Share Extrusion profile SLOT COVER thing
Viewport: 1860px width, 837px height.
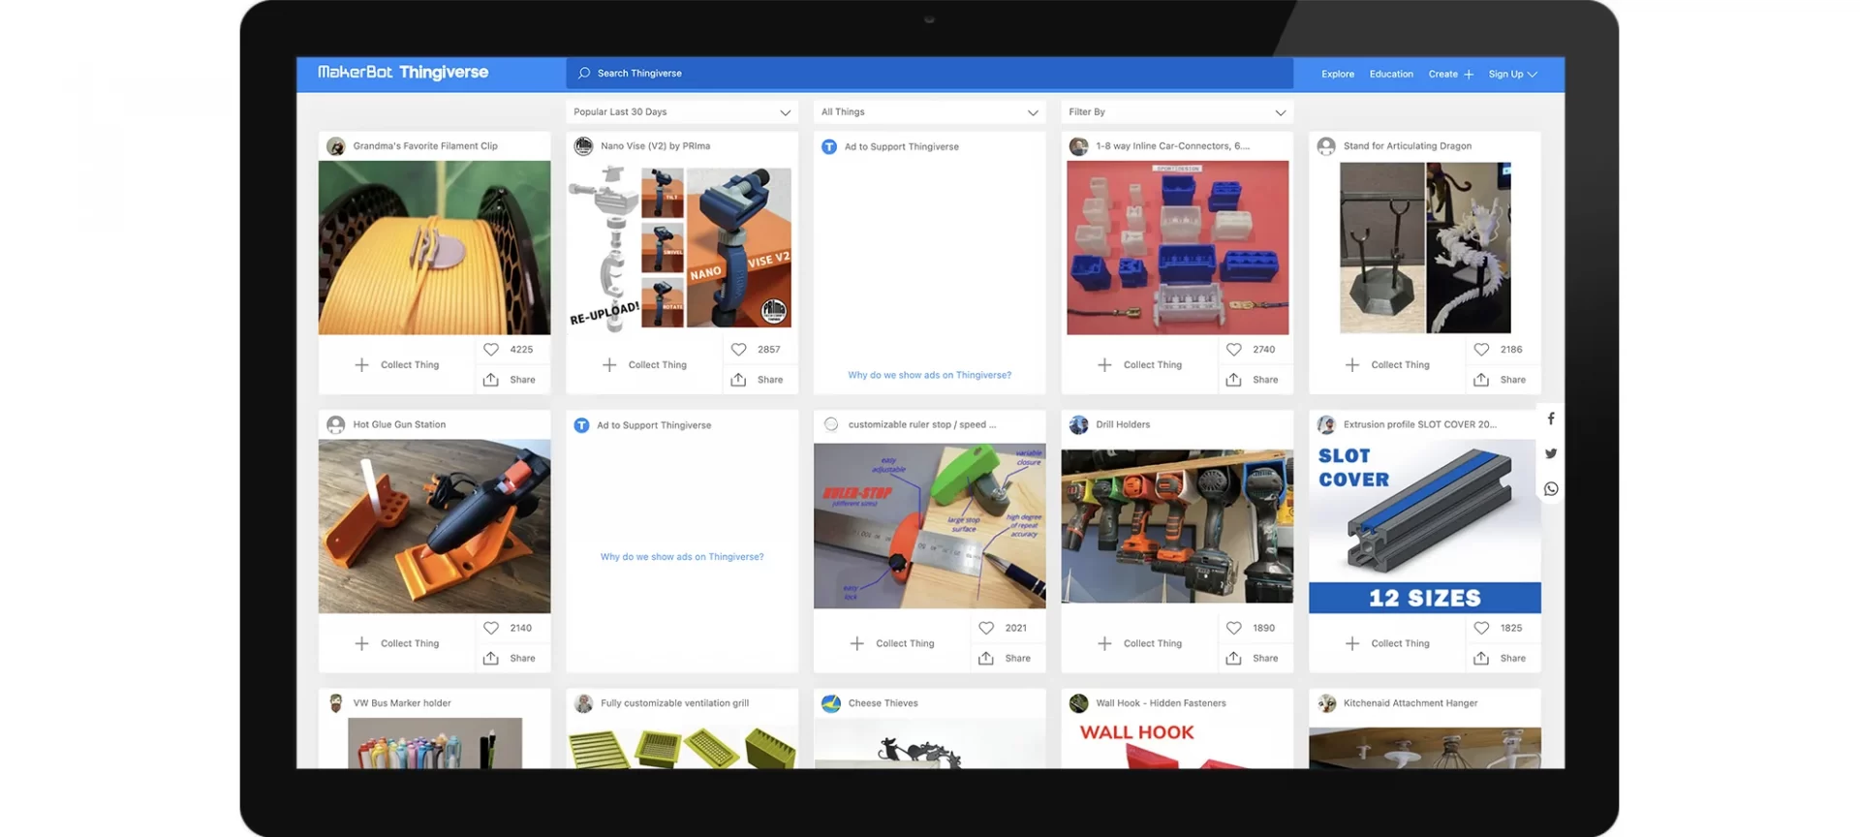1501,659
